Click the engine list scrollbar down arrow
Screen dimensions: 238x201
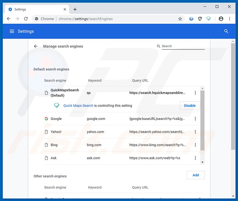point(202,162)
